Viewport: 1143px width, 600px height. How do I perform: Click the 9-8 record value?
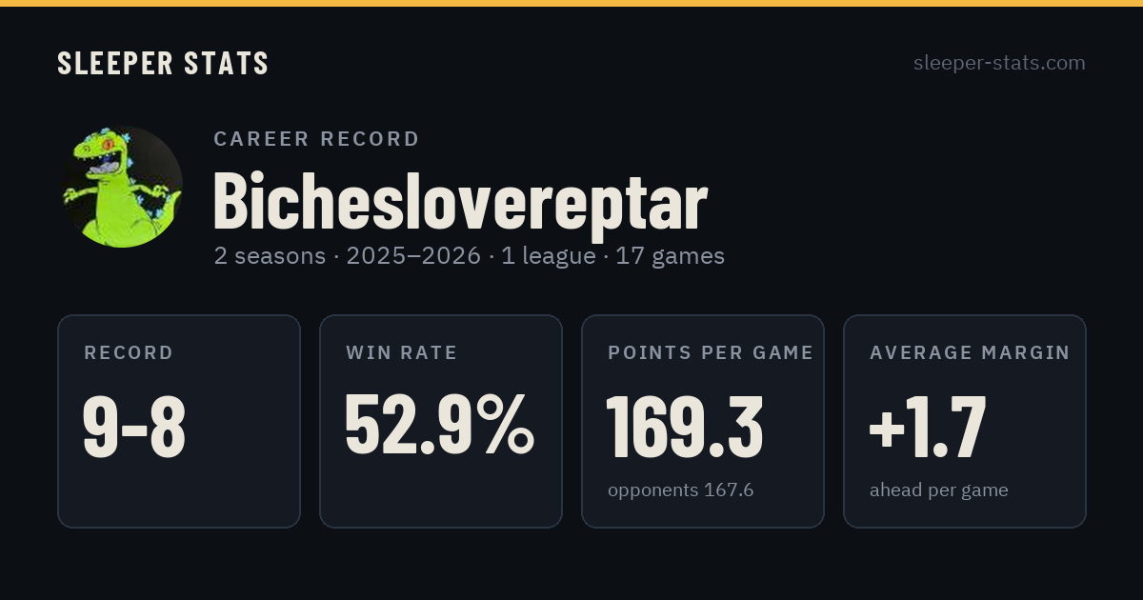134,427
